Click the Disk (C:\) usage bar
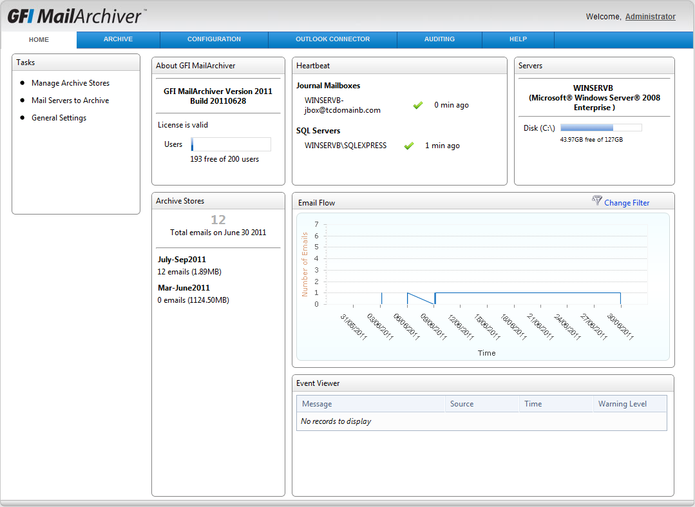 [601, 128]
